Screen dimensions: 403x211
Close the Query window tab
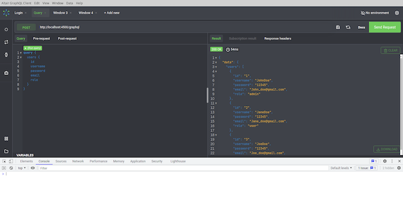click(45, 13)
